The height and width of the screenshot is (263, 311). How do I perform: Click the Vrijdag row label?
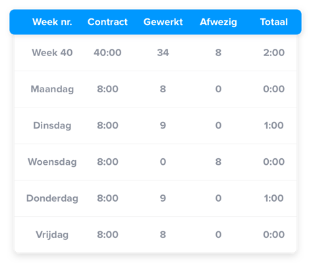(x=52, y=235)
